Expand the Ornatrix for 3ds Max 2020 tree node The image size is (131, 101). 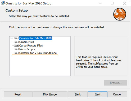click(x=12, y=38)
